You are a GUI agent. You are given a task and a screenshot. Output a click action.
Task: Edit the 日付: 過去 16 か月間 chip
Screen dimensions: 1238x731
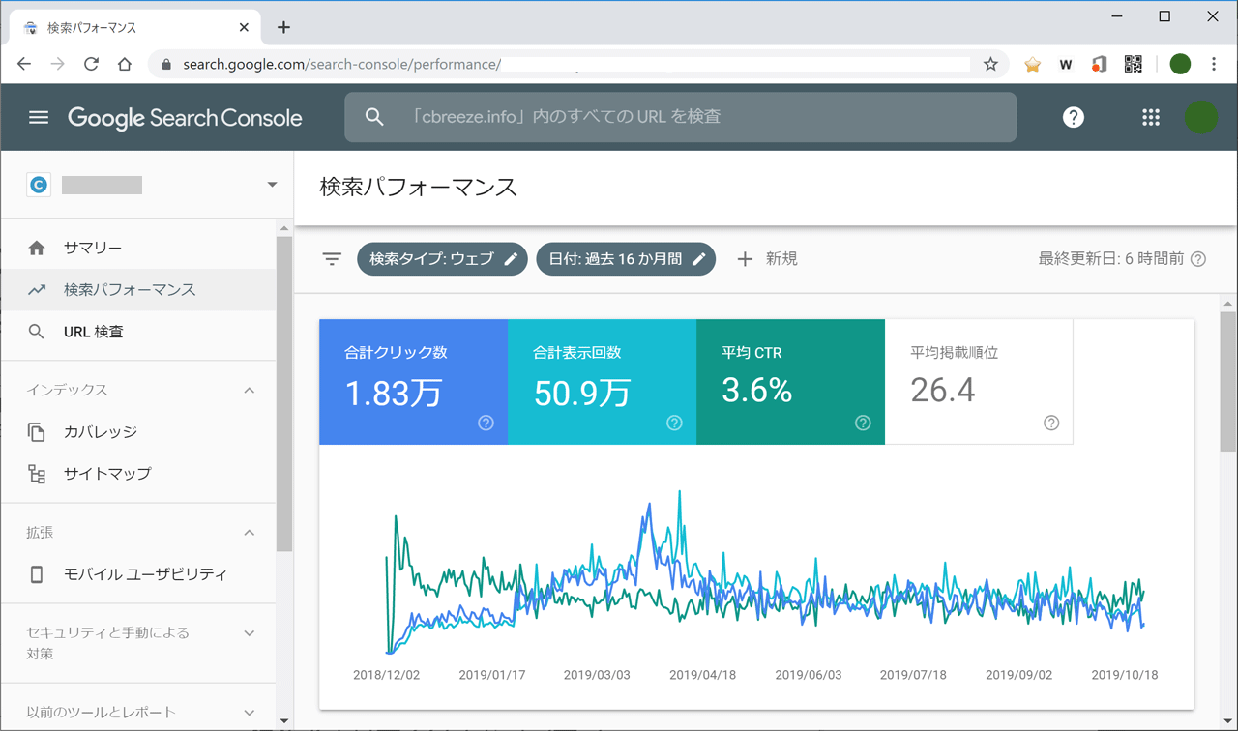point(626,259)
